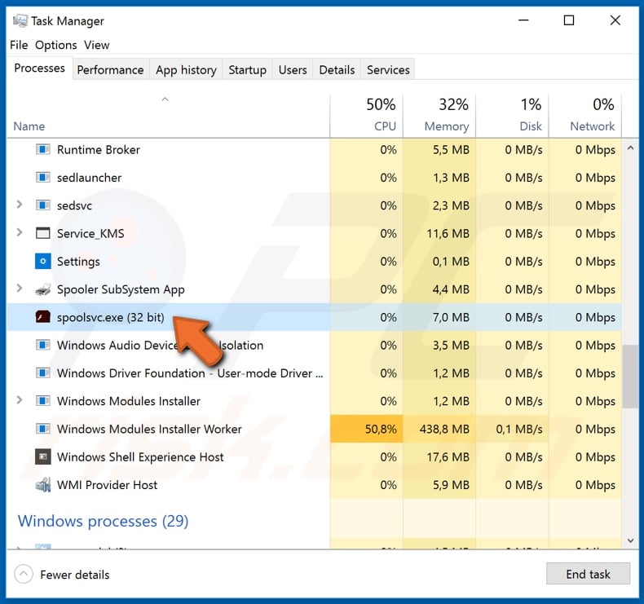Click the Windows Modules Installer Worker icon

coord(42,429)
